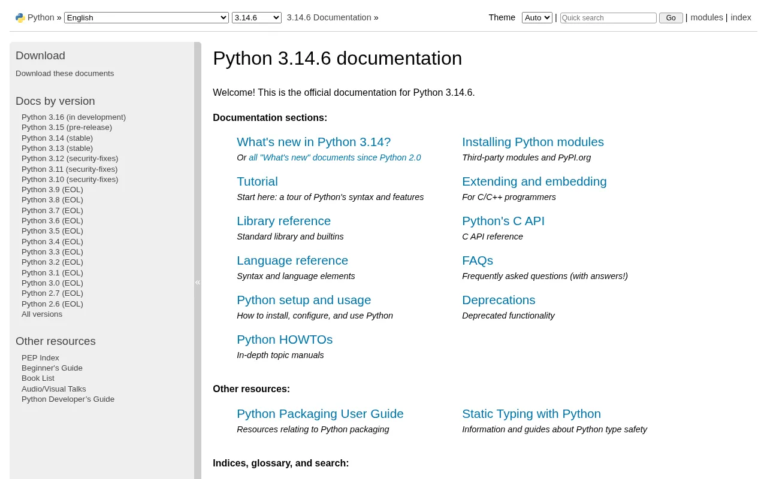The image size is (767, 479).
Task: Open the 3.14.6 Documentation breadcrumb
Action: click(x=329, y=17)
